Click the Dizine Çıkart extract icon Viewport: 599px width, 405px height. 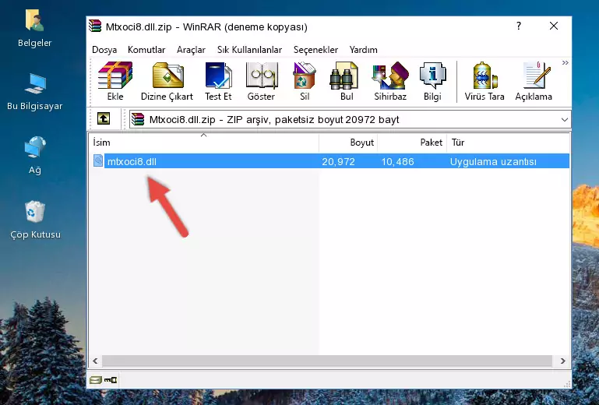tap(167, 81)
